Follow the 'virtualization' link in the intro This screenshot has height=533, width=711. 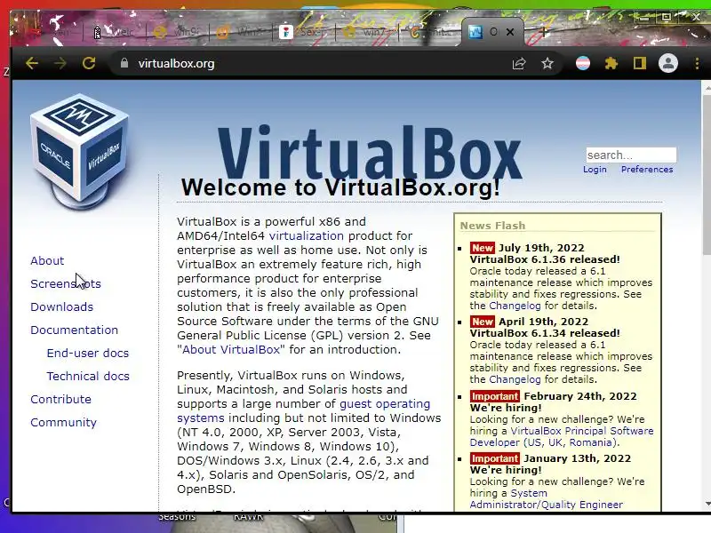[x=307, y=235]
